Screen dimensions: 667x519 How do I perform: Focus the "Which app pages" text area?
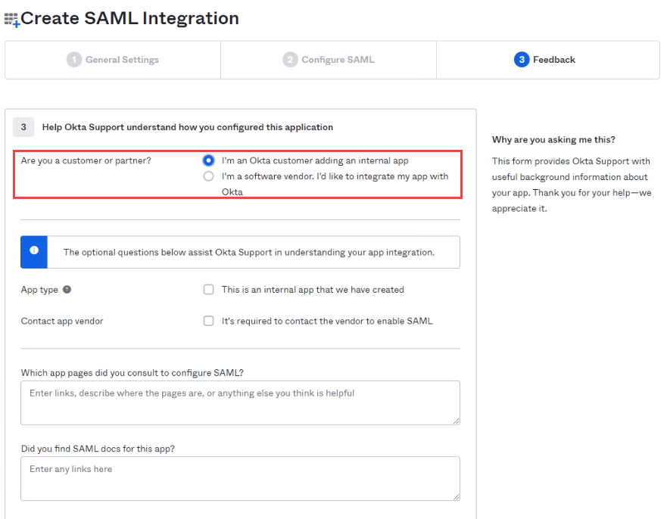pos(240,402)
